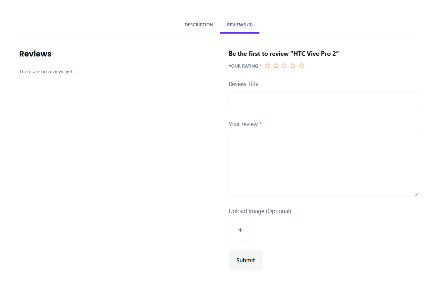
Task: Click the "Be the first to review" heading
Action: pyautogui.click(x=283, y=54)
